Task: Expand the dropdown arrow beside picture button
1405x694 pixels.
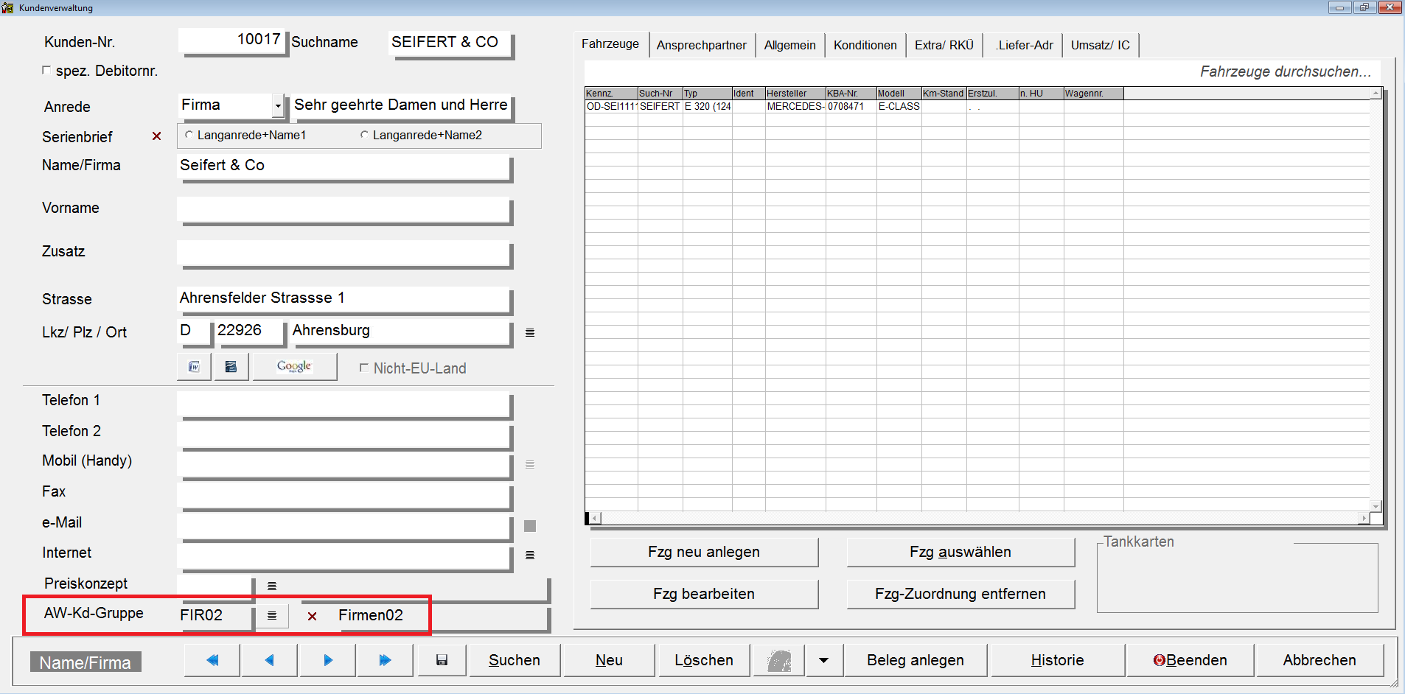Action: pyautogui.click(x=823, y=660)
